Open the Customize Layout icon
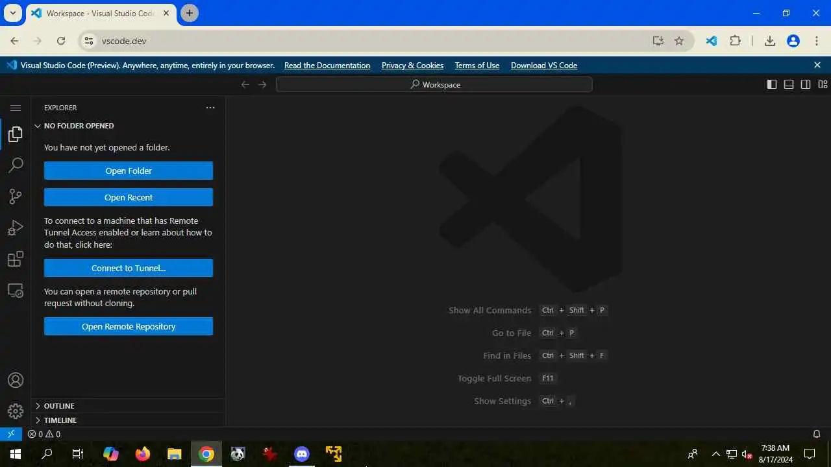 click(823, 84)
